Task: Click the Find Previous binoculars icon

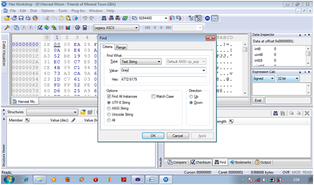Action: click(111, 18)
